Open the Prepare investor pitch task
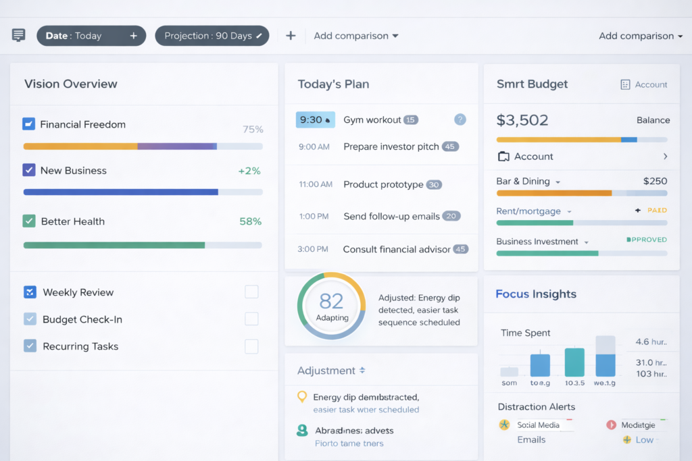This screenshot has height=461, width=692. coord(391,146)
